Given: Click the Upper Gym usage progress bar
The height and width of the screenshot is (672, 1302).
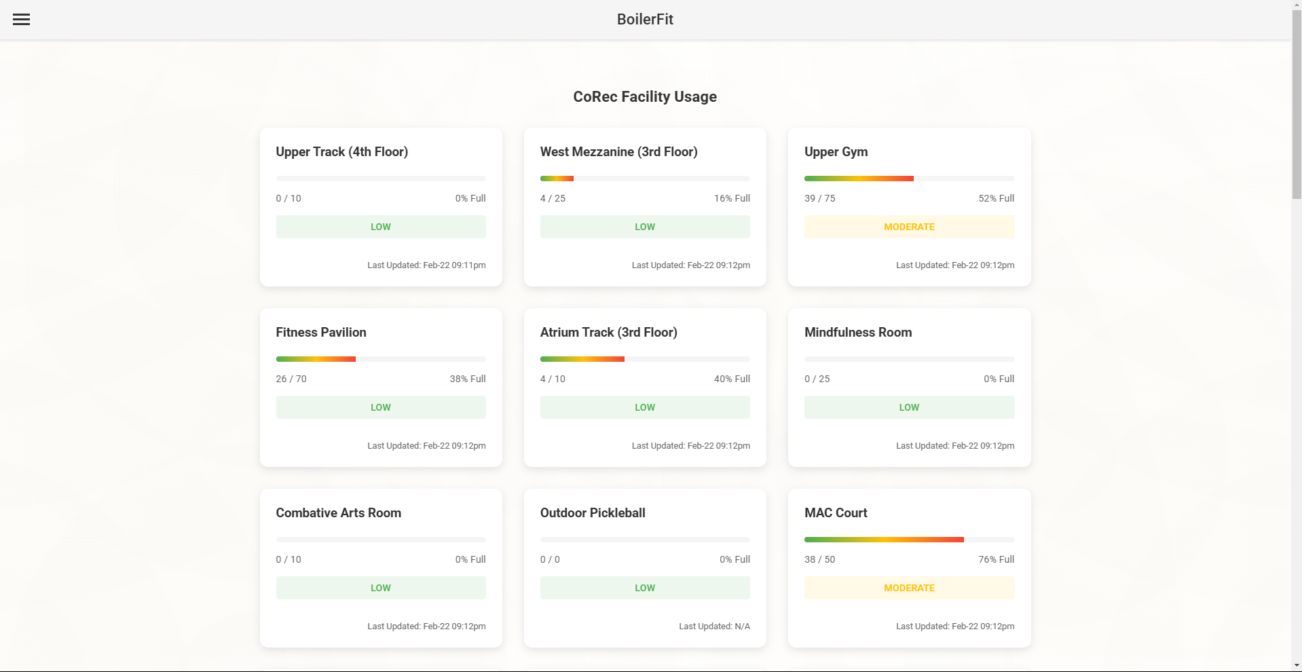Looking at the screenshot, I should 909,179.
